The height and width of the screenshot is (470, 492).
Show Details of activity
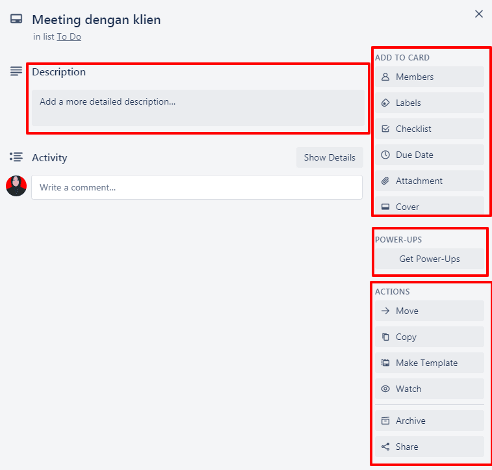330,157
